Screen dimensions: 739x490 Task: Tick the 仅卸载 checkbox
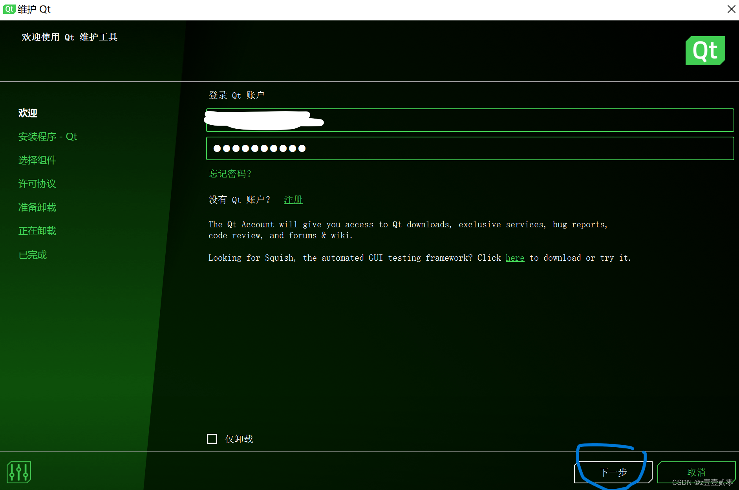[212, 439]
